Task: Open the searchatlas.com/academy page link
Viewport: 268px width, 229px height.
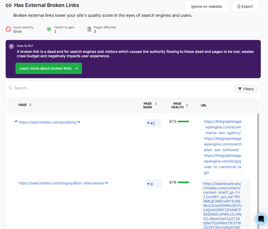Action: point(47,122)
